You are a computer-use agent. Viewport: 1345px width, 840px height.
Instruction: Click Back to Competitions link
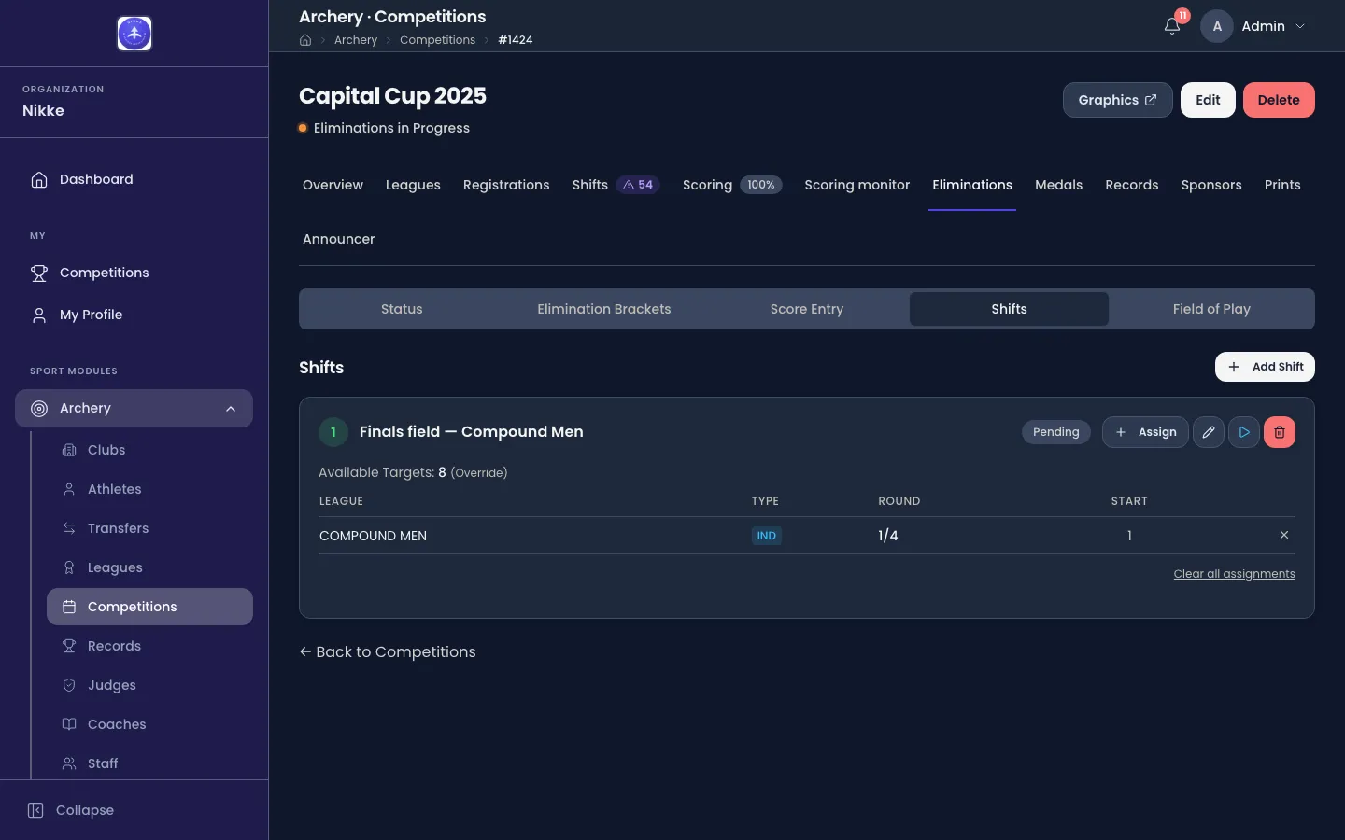[x=388, y=651]
